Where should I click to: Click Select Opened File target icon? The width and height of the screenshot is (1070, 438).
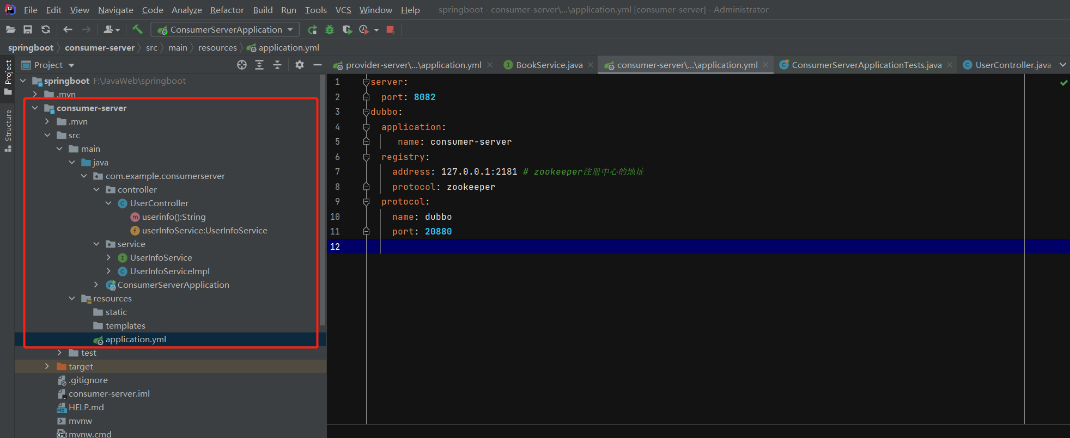[x=242, y=65]
